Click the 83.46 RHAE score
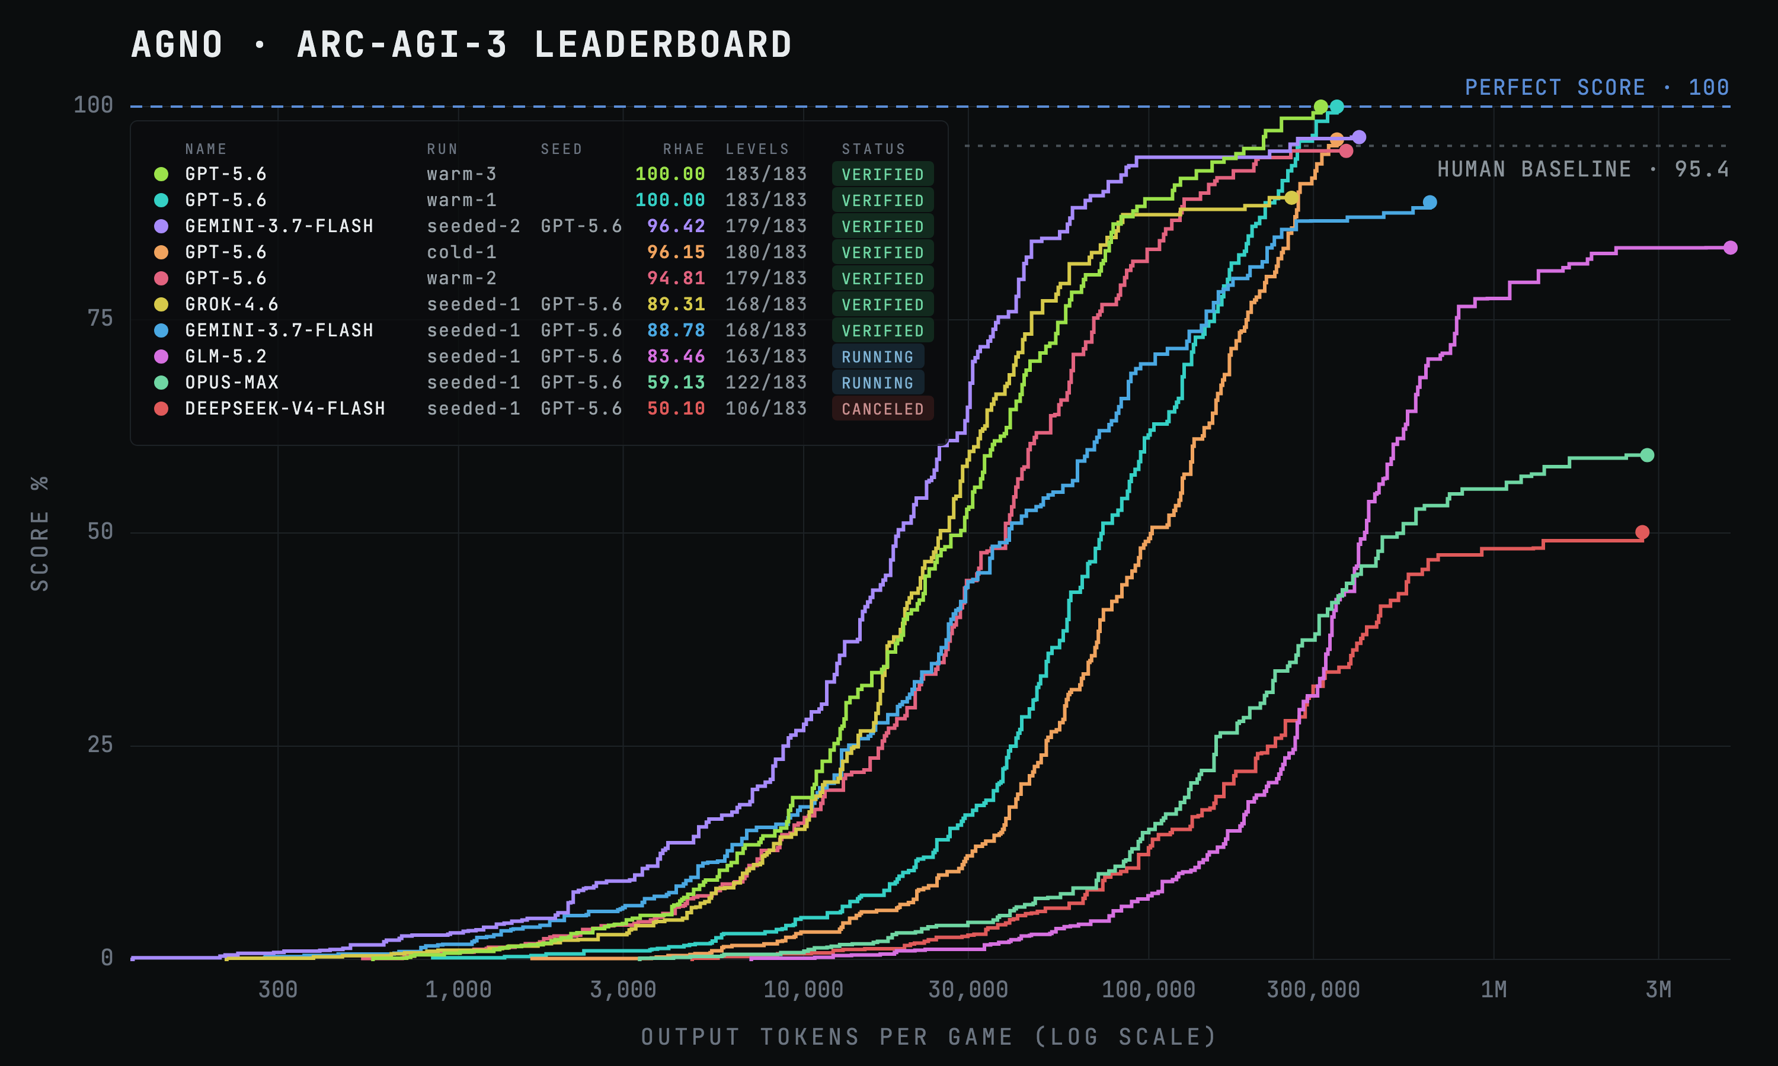 [x=676, y=357]
